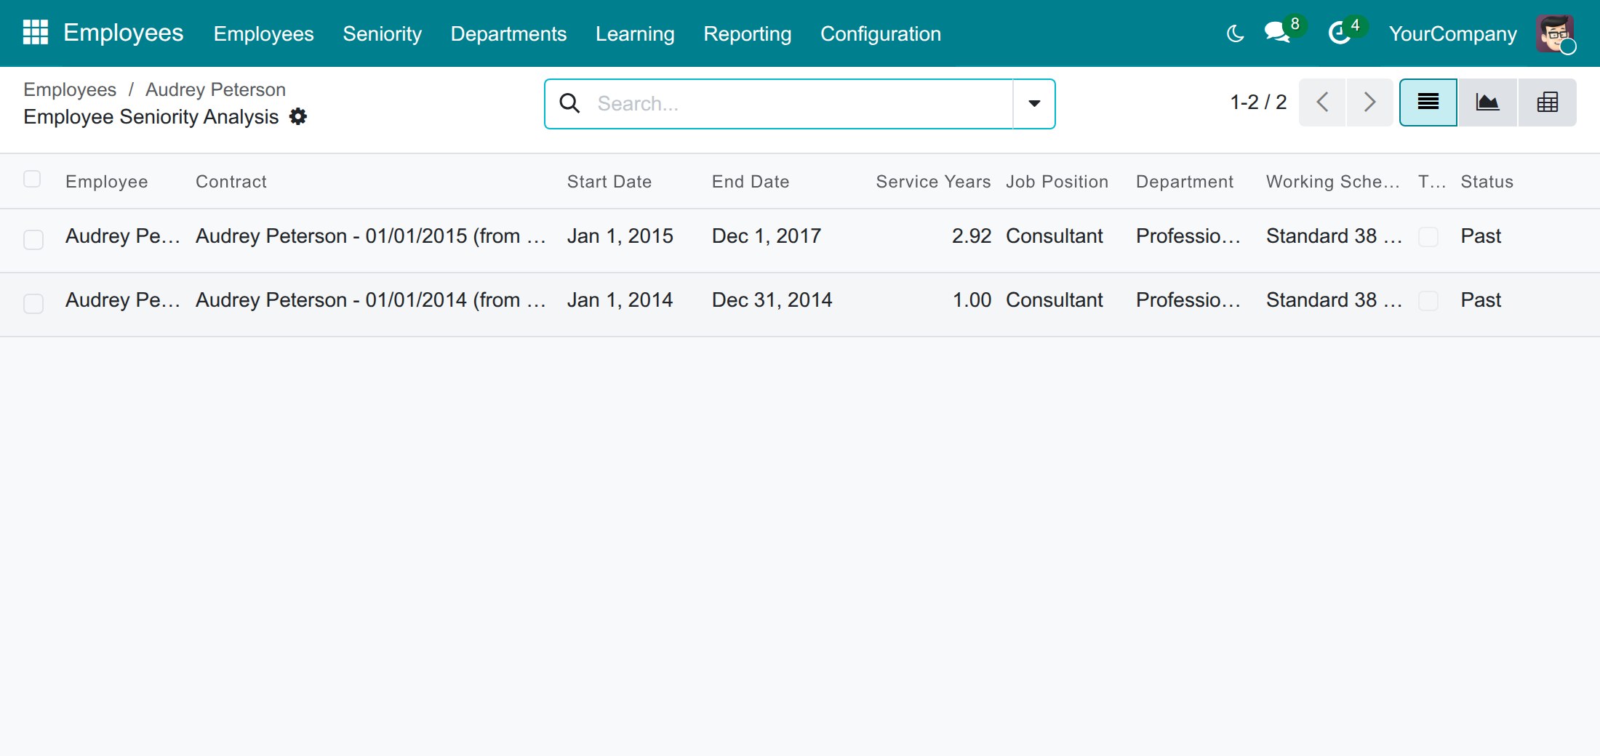Switch to graph view
The width and height of the screenshot is (1600, 756).
[x=1487, y=102]
